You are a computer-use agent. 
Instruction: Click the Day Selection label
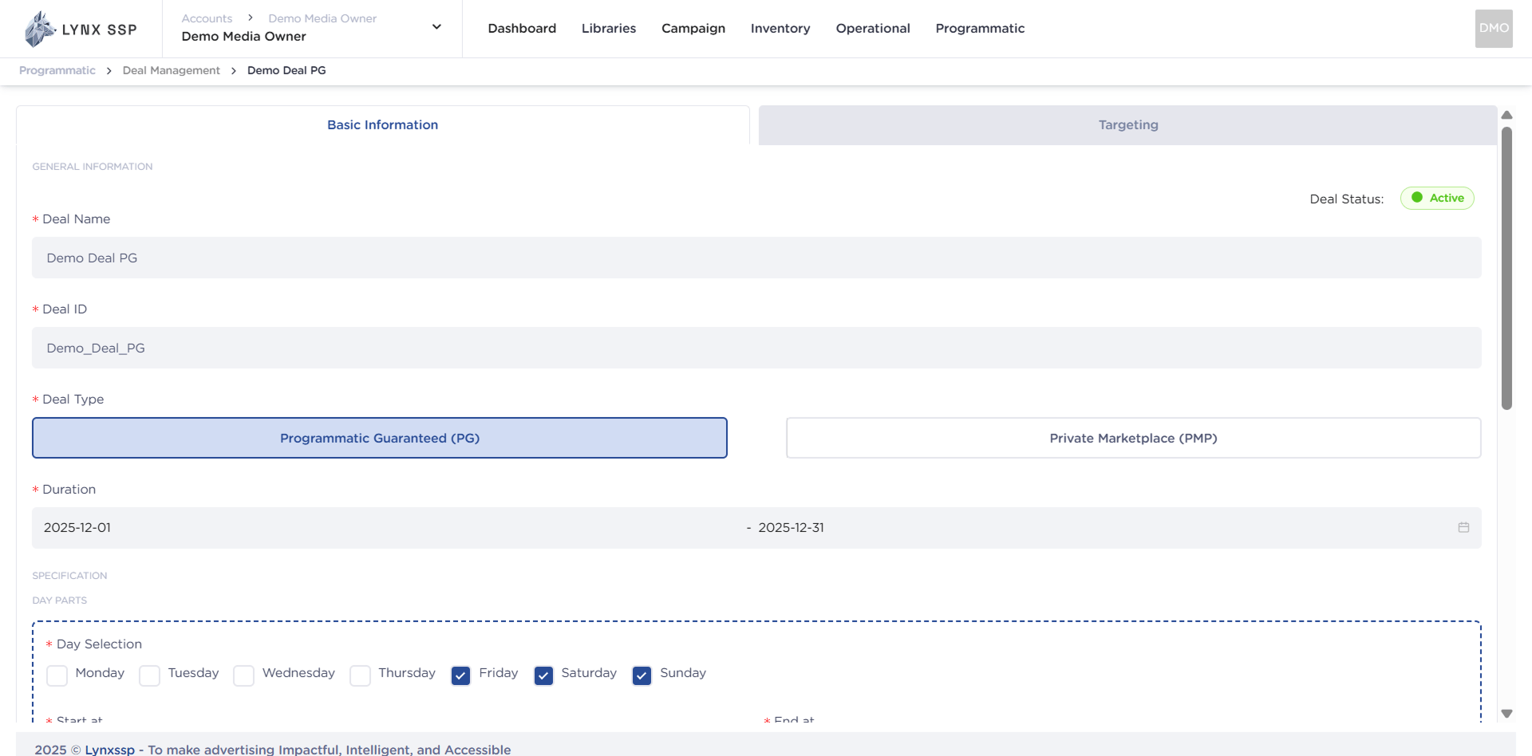(x=99, y=644)
